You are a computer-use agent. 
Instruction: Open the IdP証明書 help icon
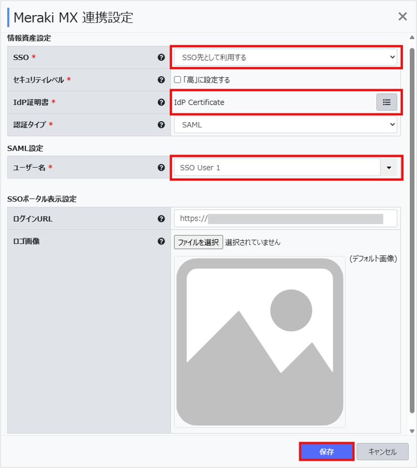(x=162, y=102)
